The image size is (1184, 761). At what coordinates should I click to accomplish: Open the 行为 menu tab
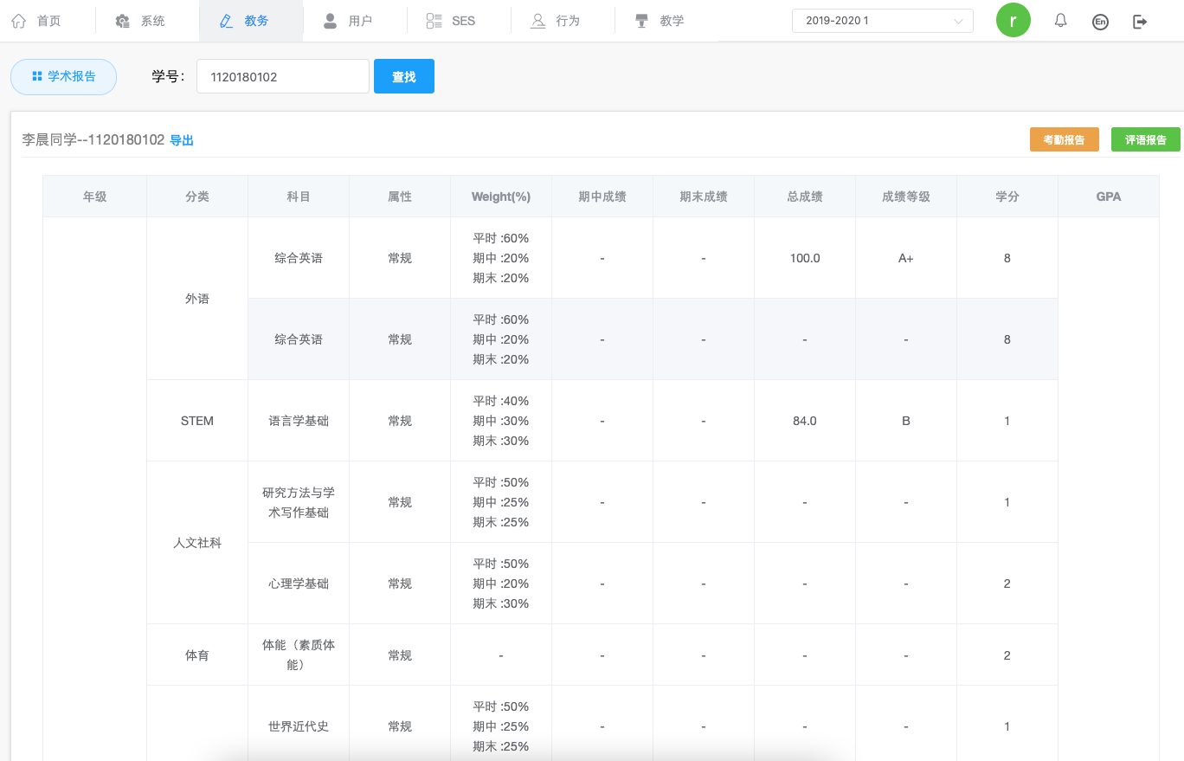562,21
